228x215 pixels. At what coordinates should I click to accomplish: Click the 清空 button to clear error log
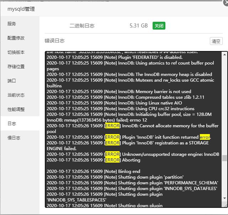pos(216,41)
